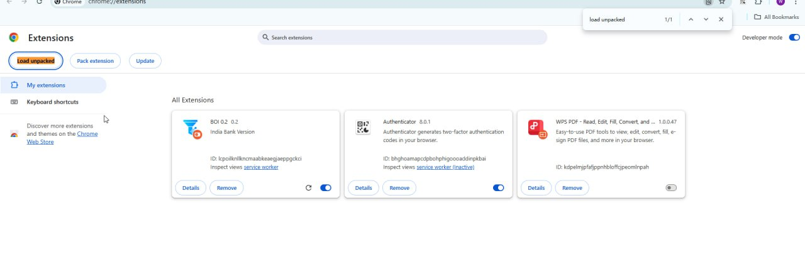Toggle Developer mode switch
The height and width of the screenshot is (259, 805).
(794, 38)
